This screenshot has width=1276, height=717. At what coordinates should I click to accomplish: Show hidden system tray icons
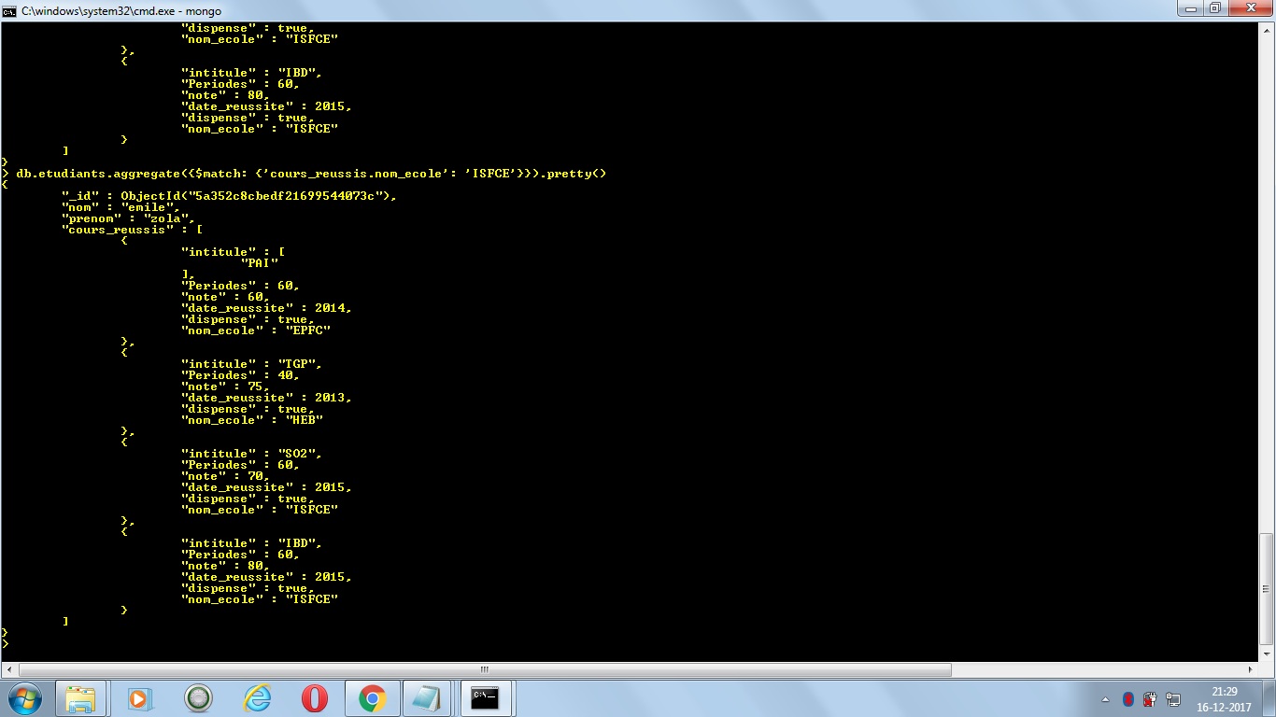click(x=1106, y=699)
